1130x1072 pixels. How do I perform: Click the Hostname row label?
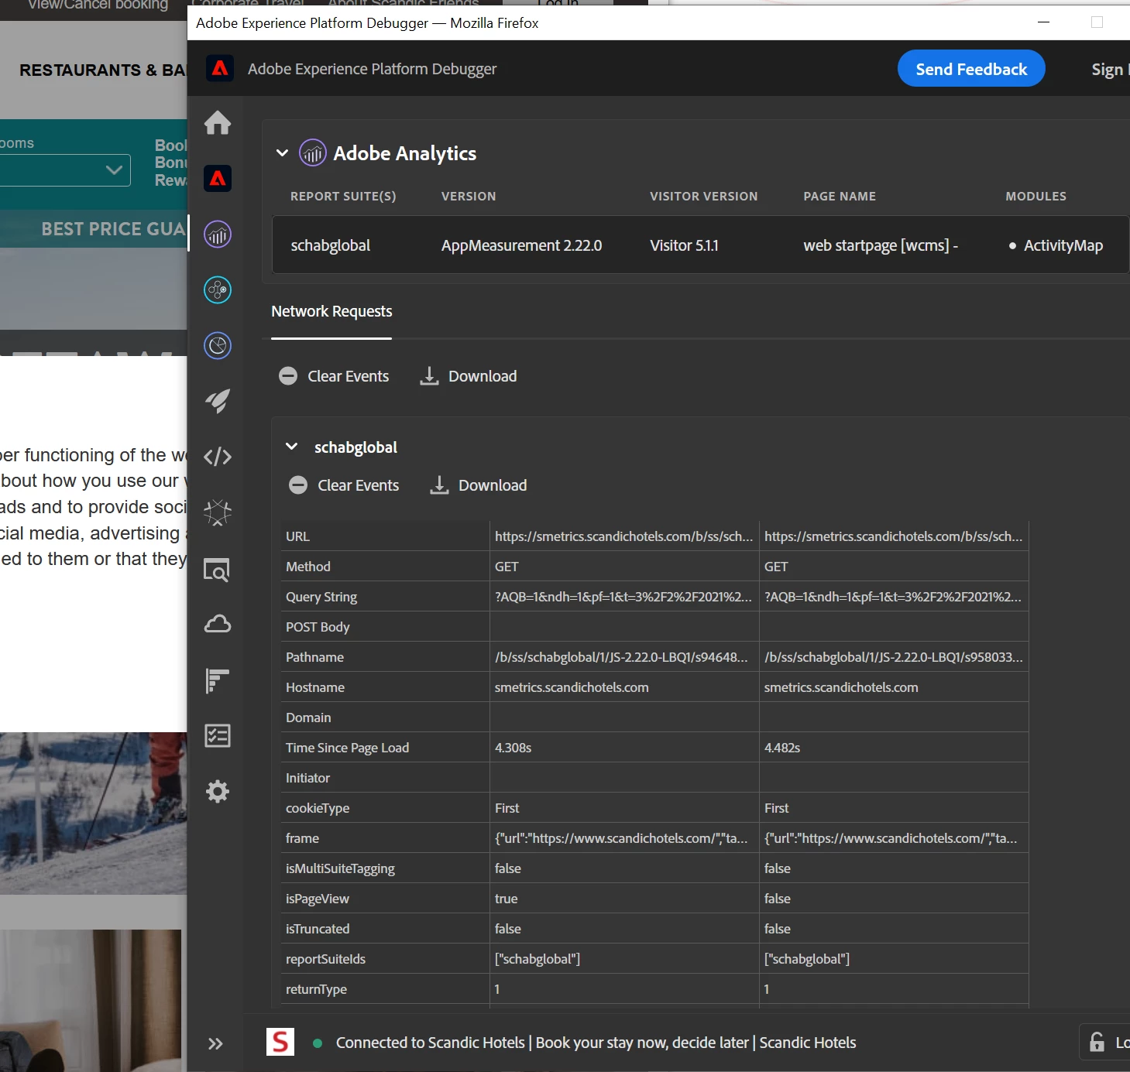[315, 687]
